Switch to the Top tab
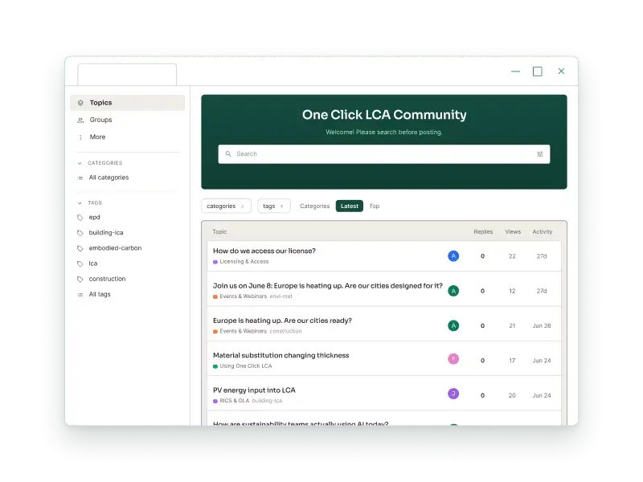This screenshot has height=482, width=643. (375, 206)
